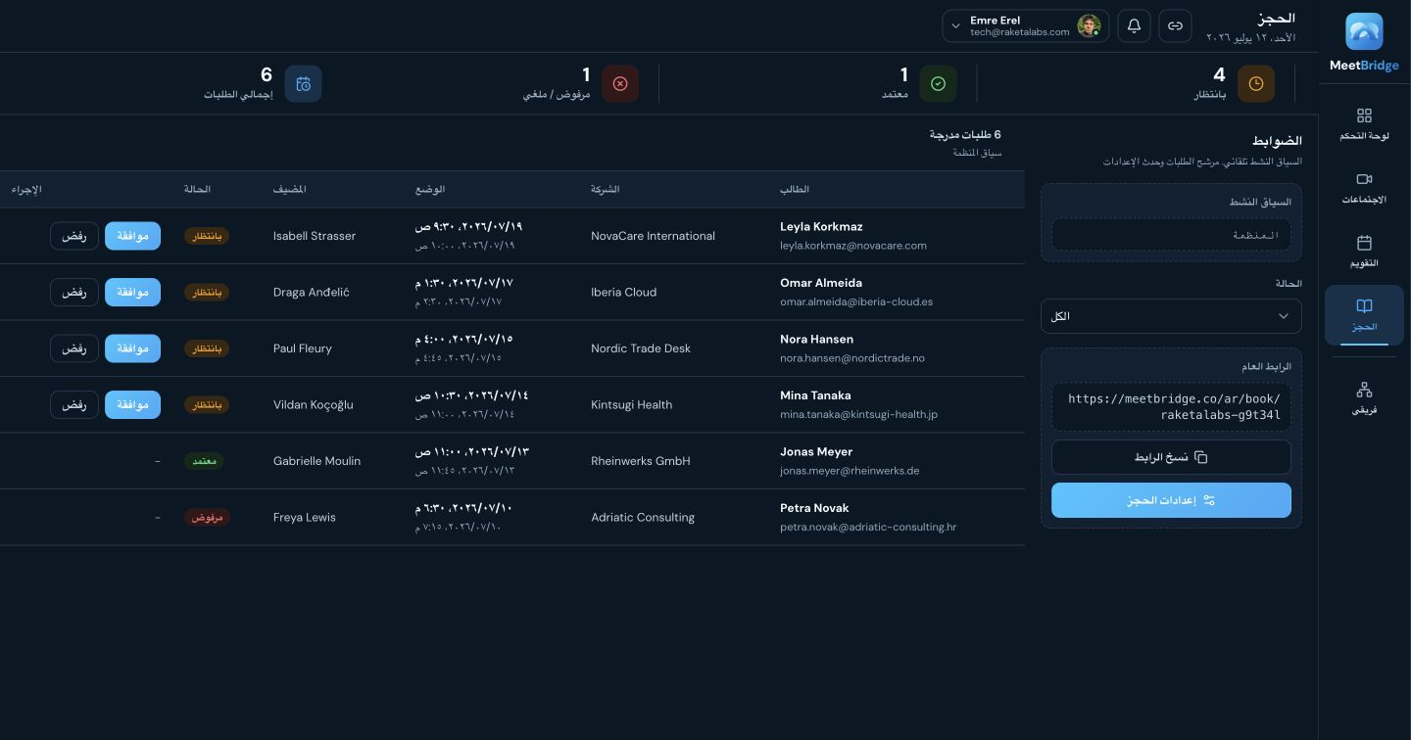Click the approved checkmark icon
Viewport: 1411px width, 740px height.
pos(938,84)
